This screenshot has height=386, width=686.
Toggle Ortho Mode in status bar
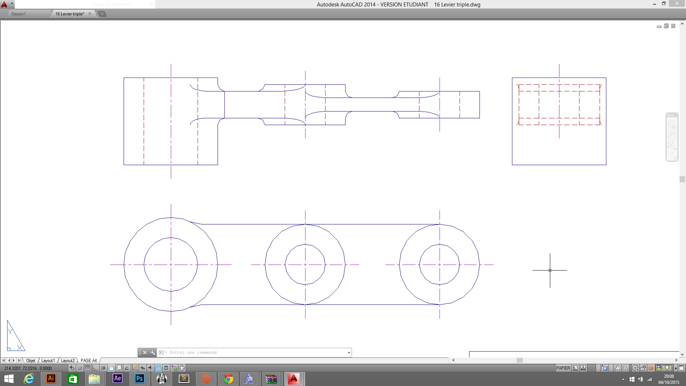(95, 368)
